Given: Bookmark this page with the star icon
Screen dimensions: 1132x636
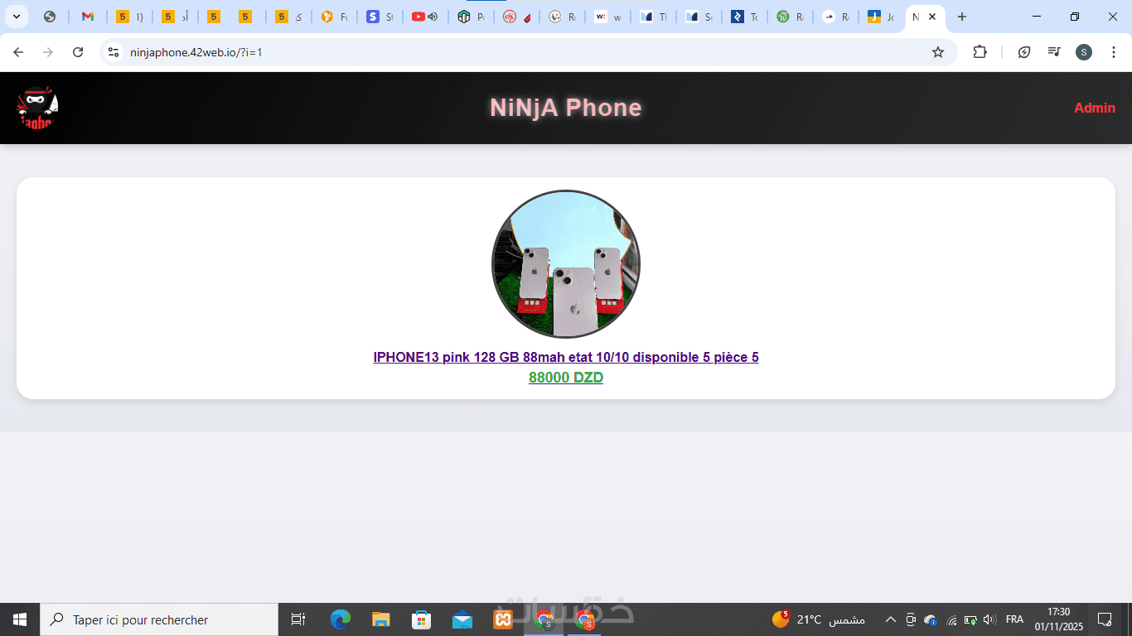Looking at the screenshot, I should point(938,52).
